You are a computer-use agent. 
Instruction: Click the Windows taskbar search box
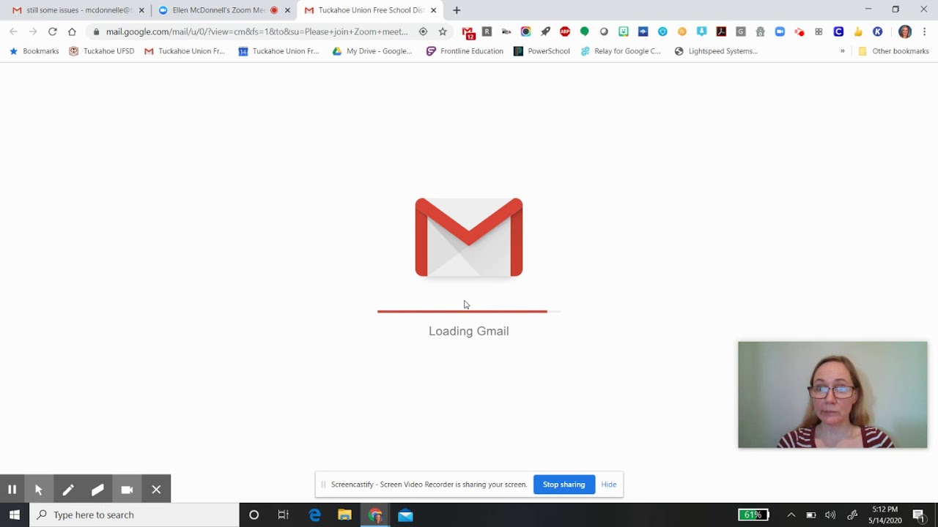[135, 515]
